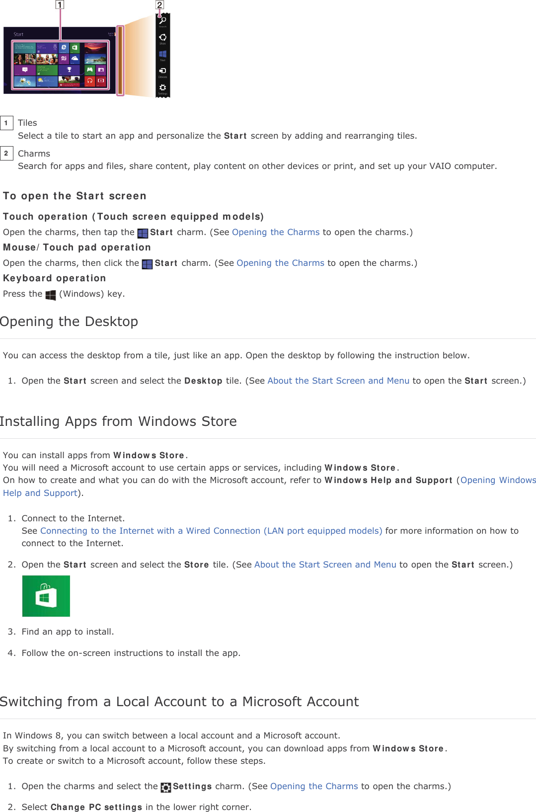Open the Connecting to the Internet with a Wired Connection link

click(x=211, y=531)
